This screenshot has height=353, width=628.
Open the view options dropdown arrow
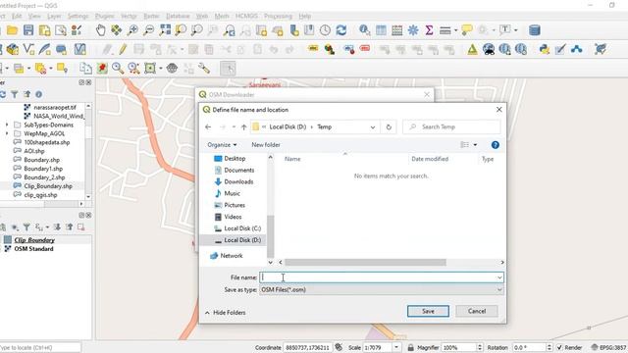coord(475,145)
